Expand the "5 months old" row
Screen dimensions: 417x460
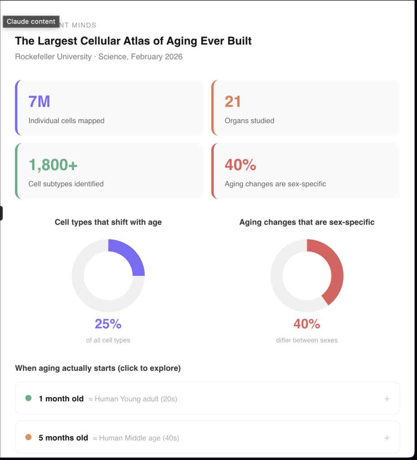point(207,438)
